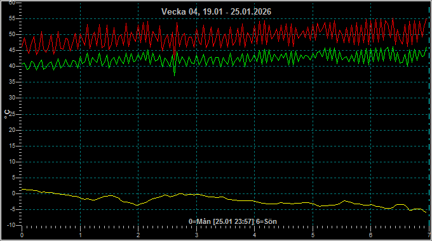Click the yellow curve's start point at day 0
This screenshot has width=432, height=241.
[22, 189]
